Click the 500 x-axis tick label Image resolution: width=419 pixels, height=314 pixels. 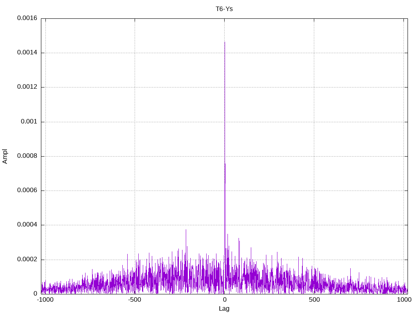tap(314, 300)
